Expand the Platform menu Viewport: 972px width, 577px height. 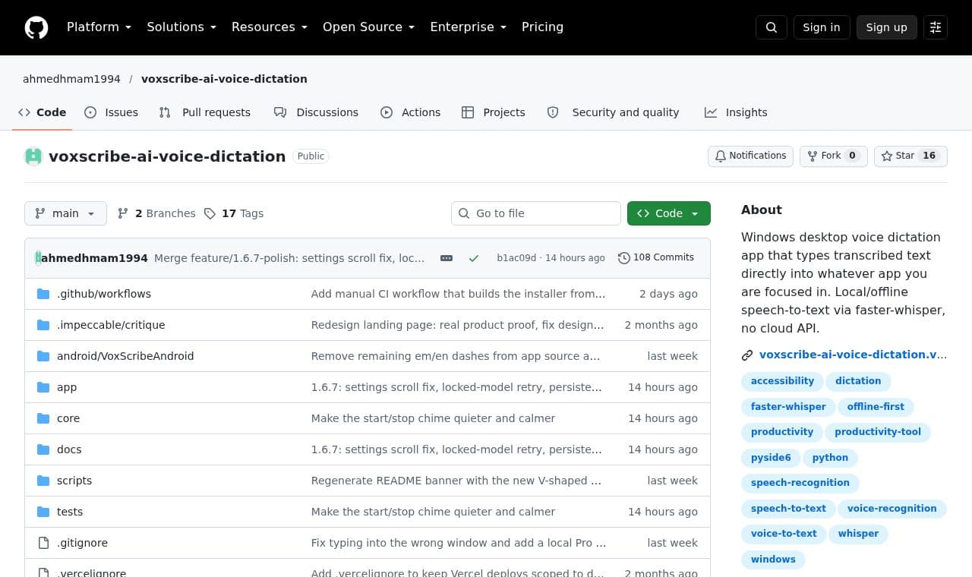pyautogui.click(x=99, y=27)
